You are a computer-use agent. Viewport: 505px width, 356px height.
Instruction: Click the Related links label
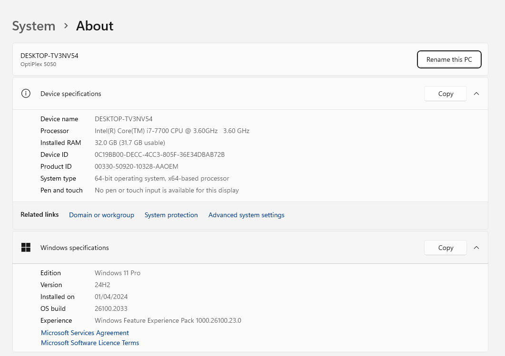40,214
